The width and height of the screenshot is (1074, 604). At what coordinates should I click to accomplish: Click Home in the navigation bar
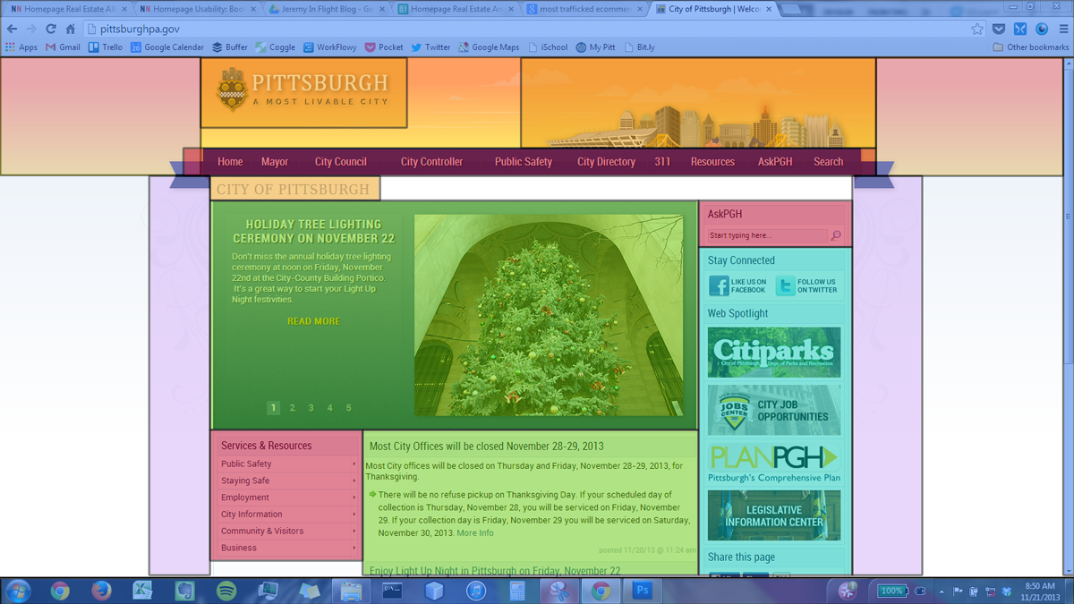230,162
